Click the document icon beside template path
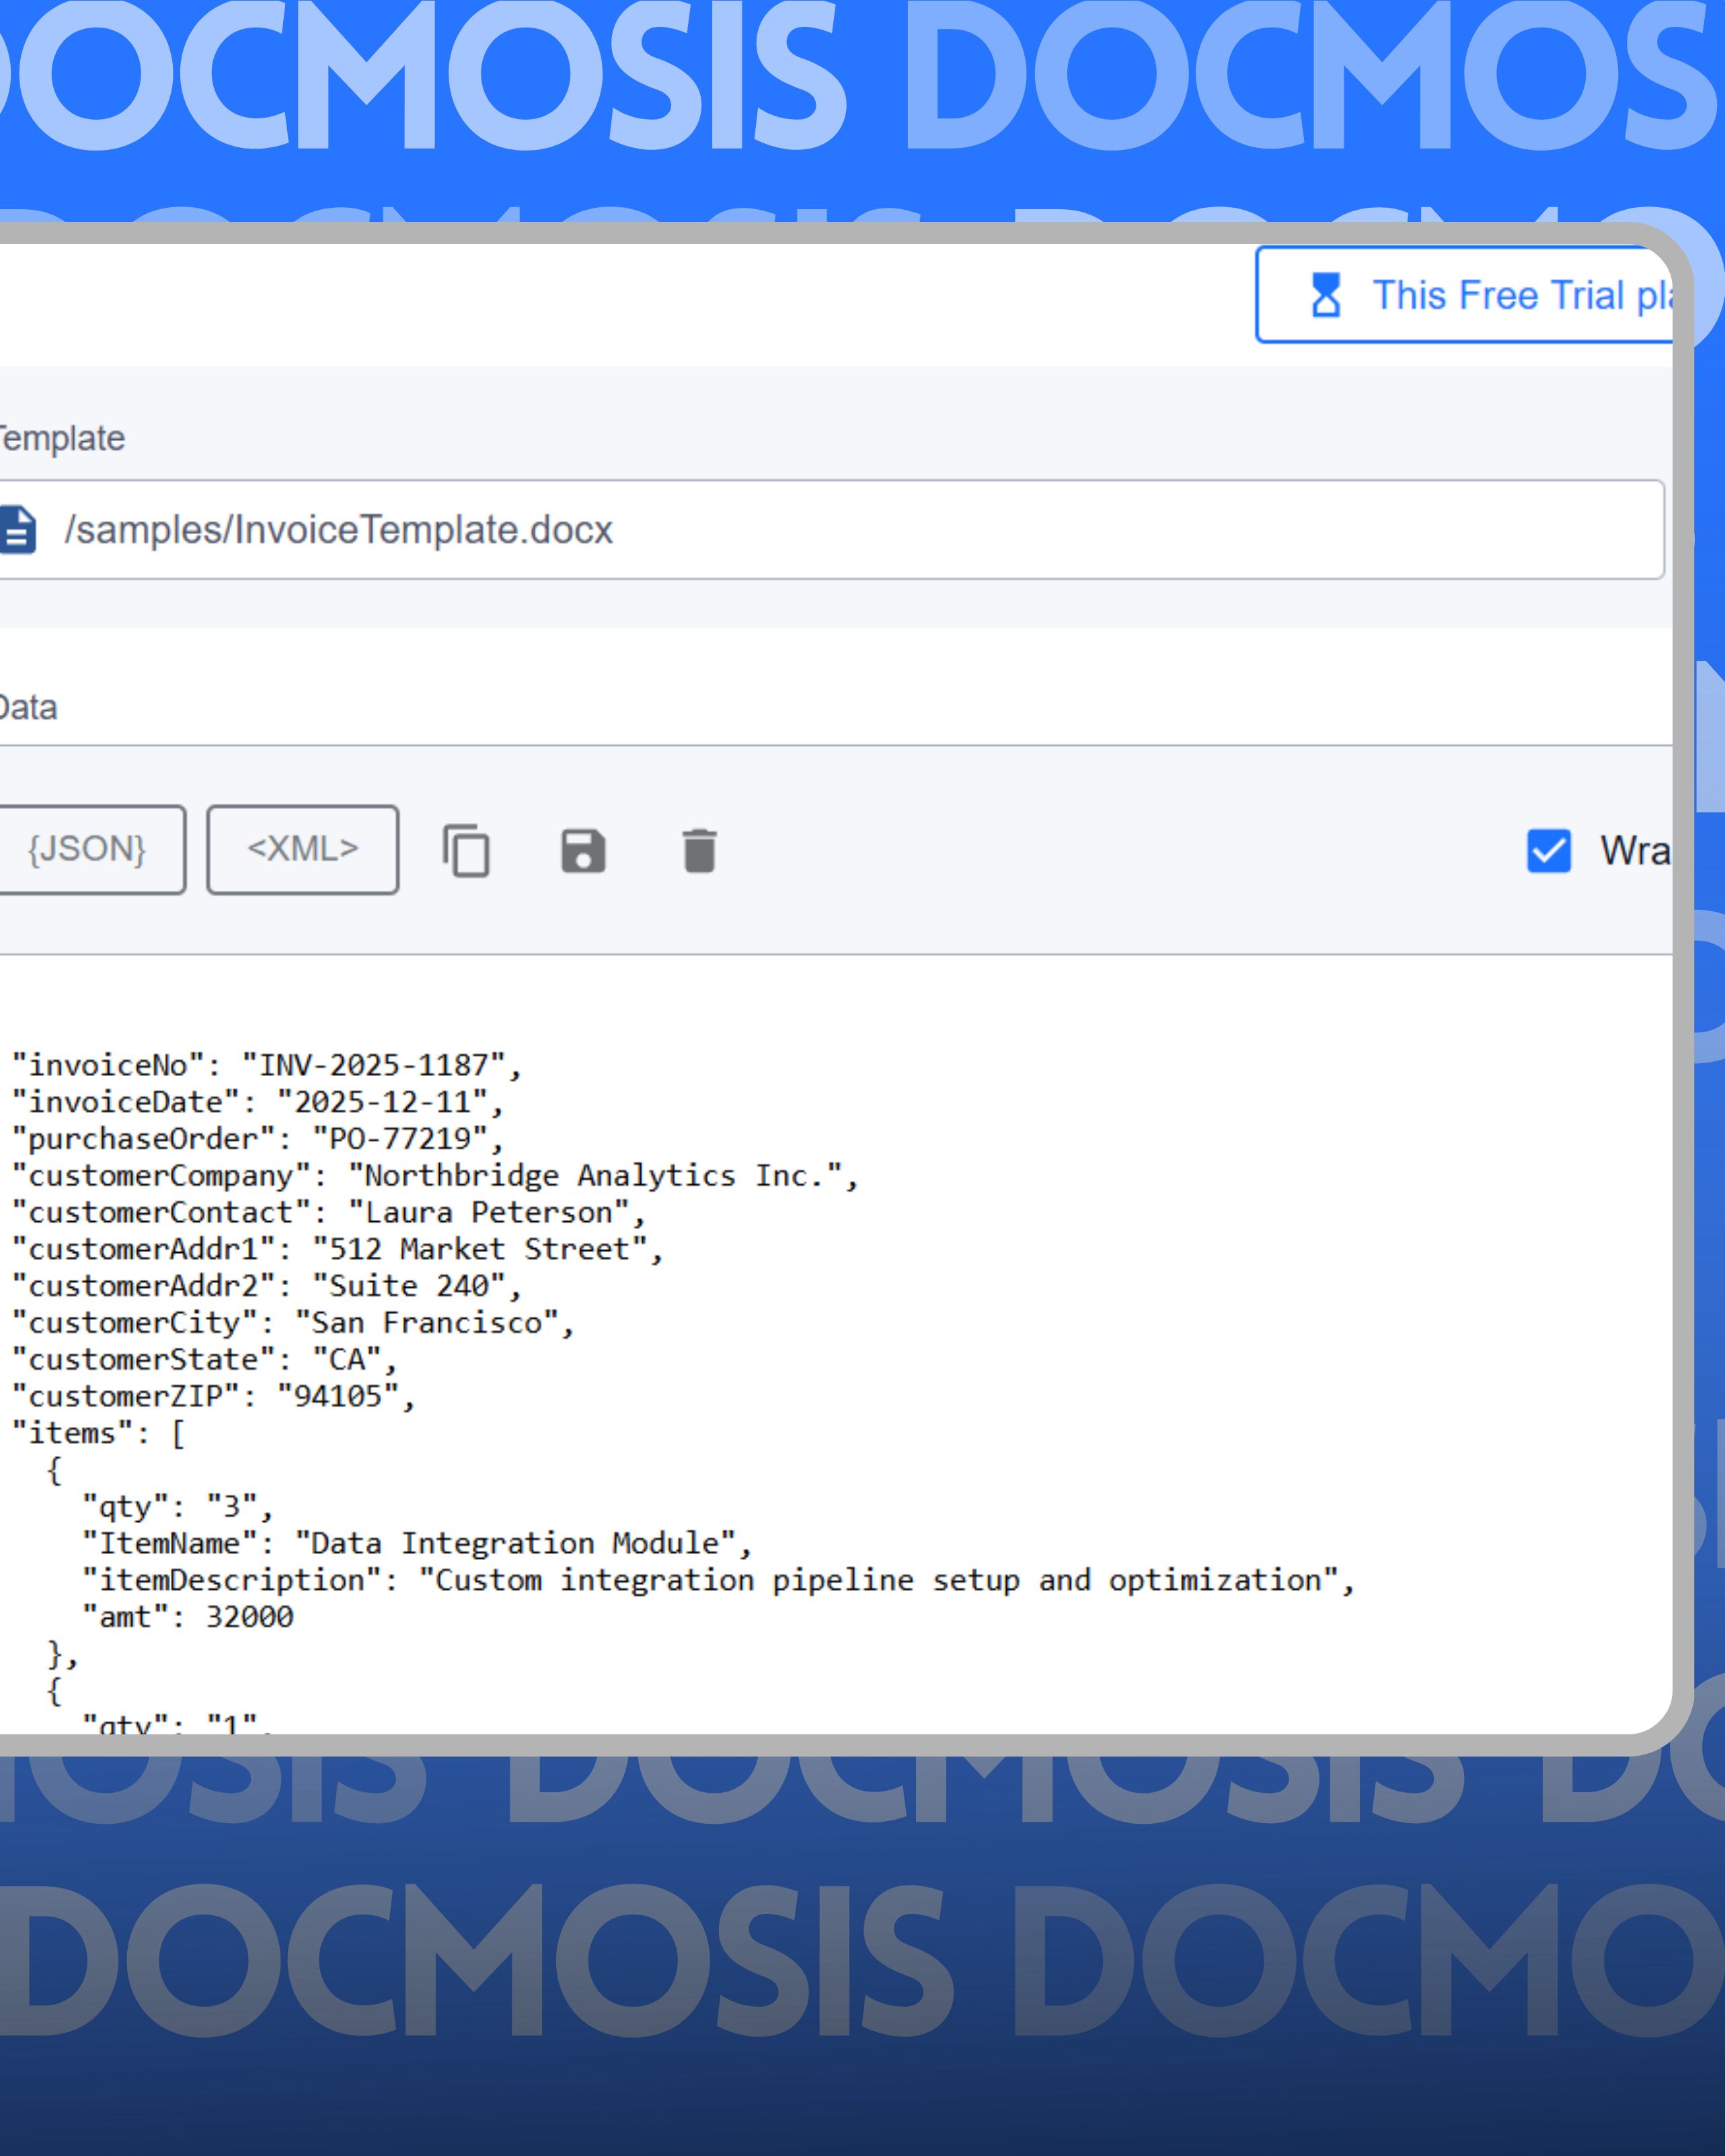Image resolution: width=1725 pixels, height=2156 pixels. click(17, 529)
